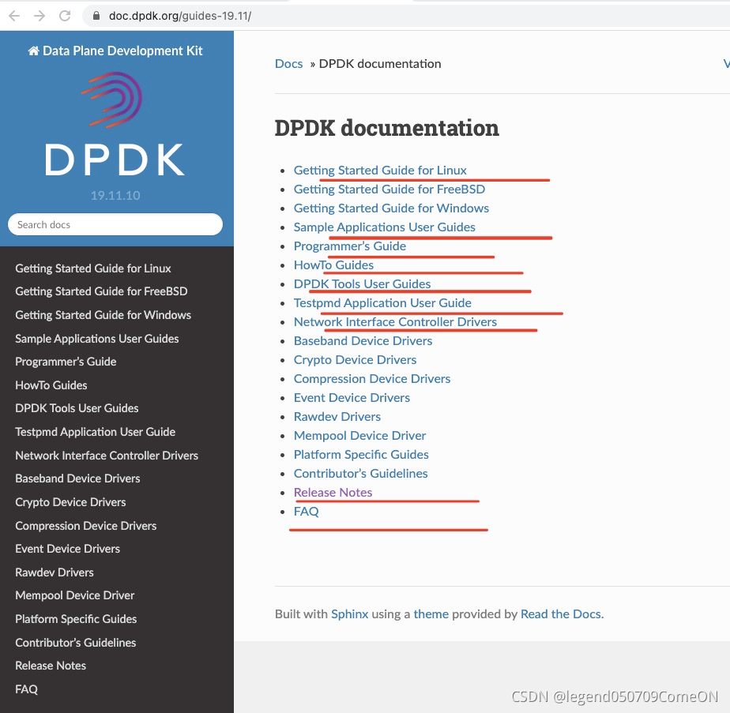Screen dimensions: 730x713
Task: Click the browser back arrow
Action: point(14,16)
